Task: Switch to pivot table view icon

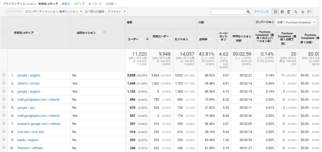Action: click(309, 12)
